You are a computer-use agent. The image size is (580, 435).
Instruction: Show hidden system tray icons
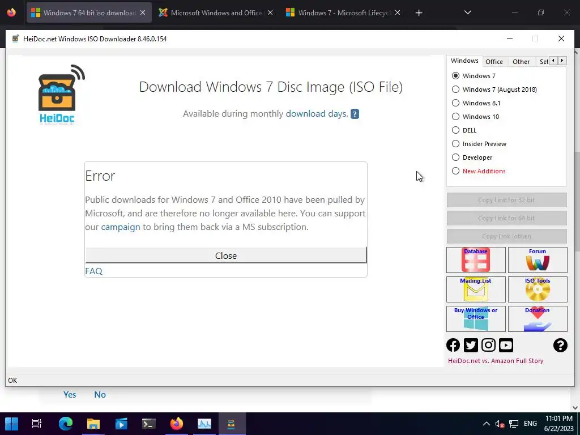pyautogui.click(x=487, y=424)
